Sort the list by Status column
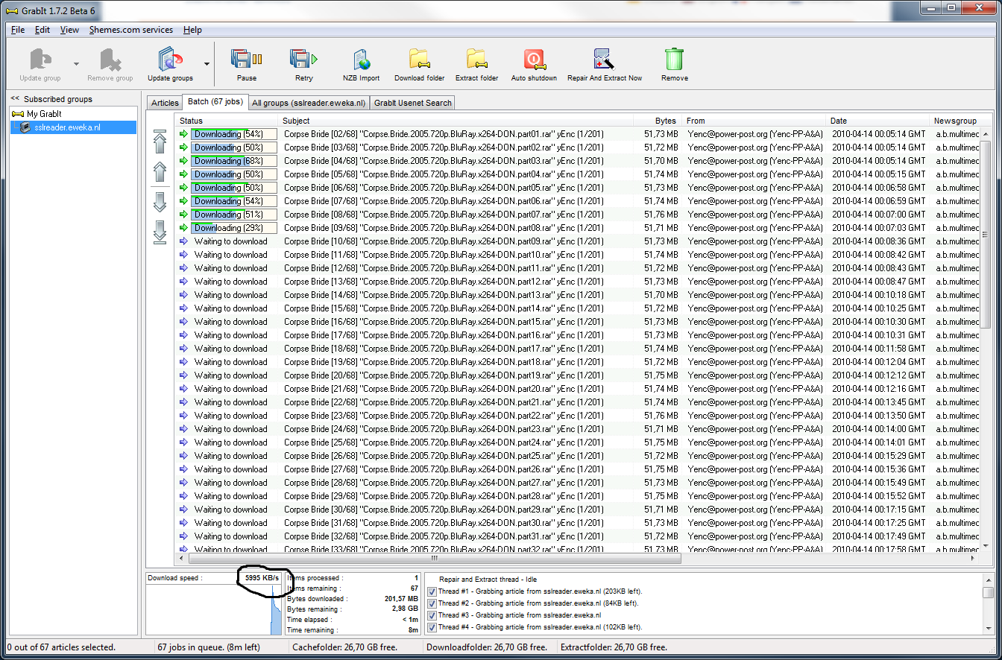Image resolution: width=1002 pixels, height=660 pixels. click(227, 121)
